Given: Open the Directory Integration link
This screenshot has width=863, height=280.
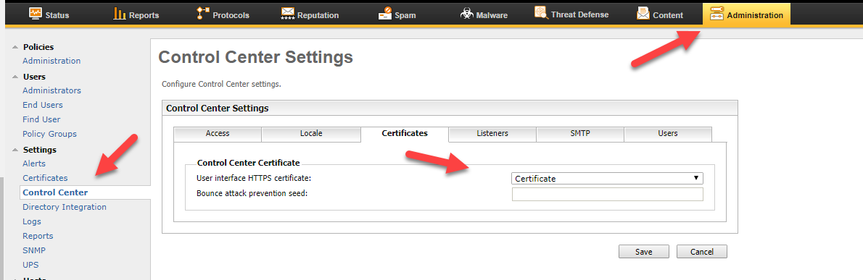Looking at the screenshot, I should pyautogui.click(x=65, y=207).
